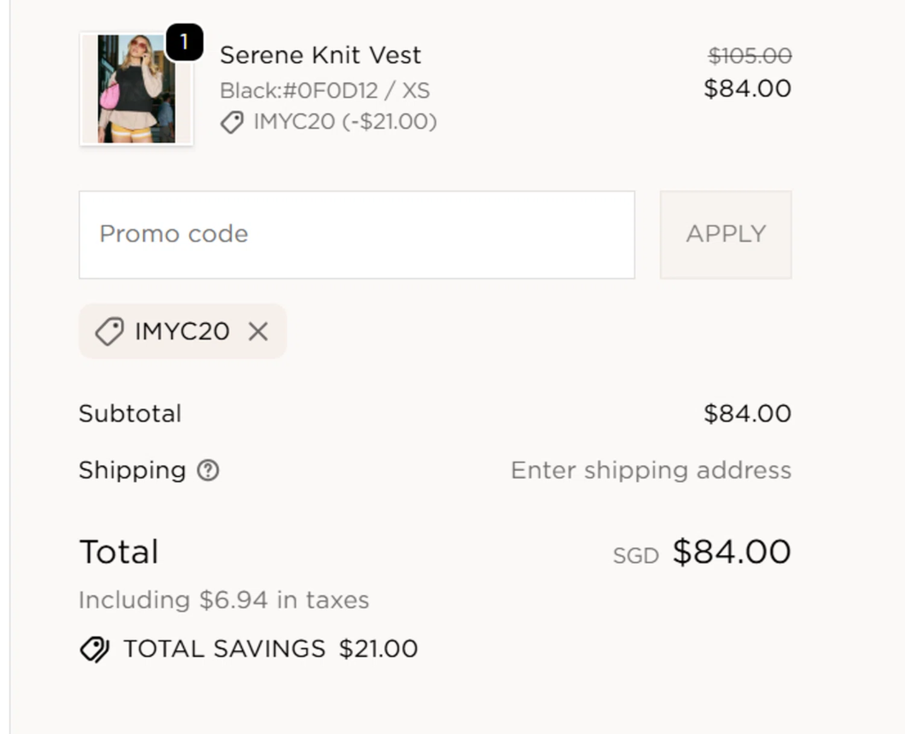Click the Promo code input field

tap(356, 233)
